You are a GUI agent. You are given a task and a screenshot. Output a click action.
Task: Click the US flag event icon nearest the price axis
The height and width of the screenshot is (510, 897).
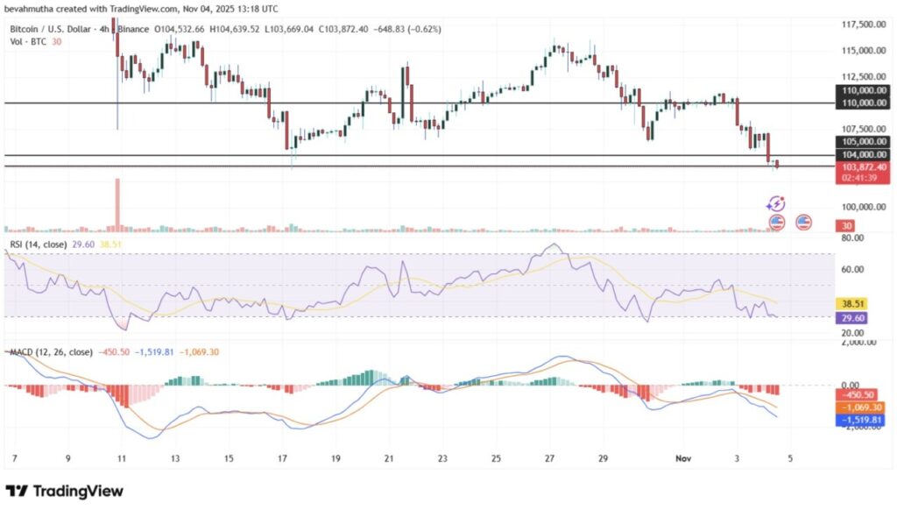click(802, 222)
